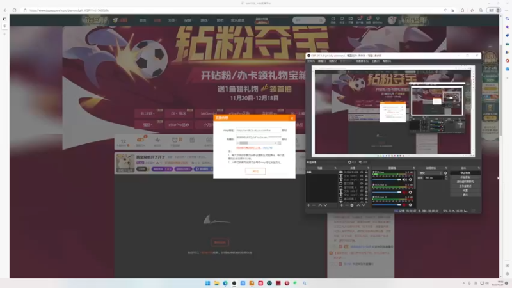This screenshot has width=512, height=288.
Task: Add a new scene in OBS Scenes panel
Action: [308, 205]
